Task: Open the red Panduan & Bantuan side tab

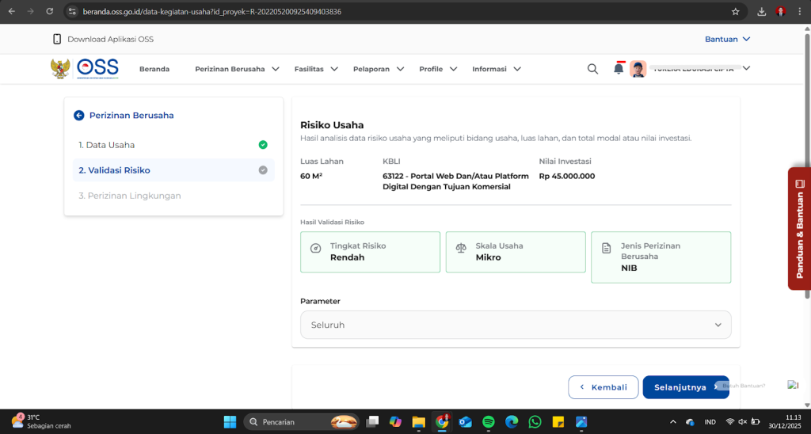Action: (799, 228)
